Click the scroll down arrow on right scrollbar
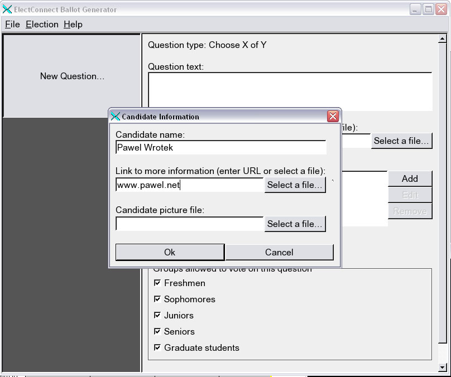The height and width of the screenshot is (377, 451). 442,368
